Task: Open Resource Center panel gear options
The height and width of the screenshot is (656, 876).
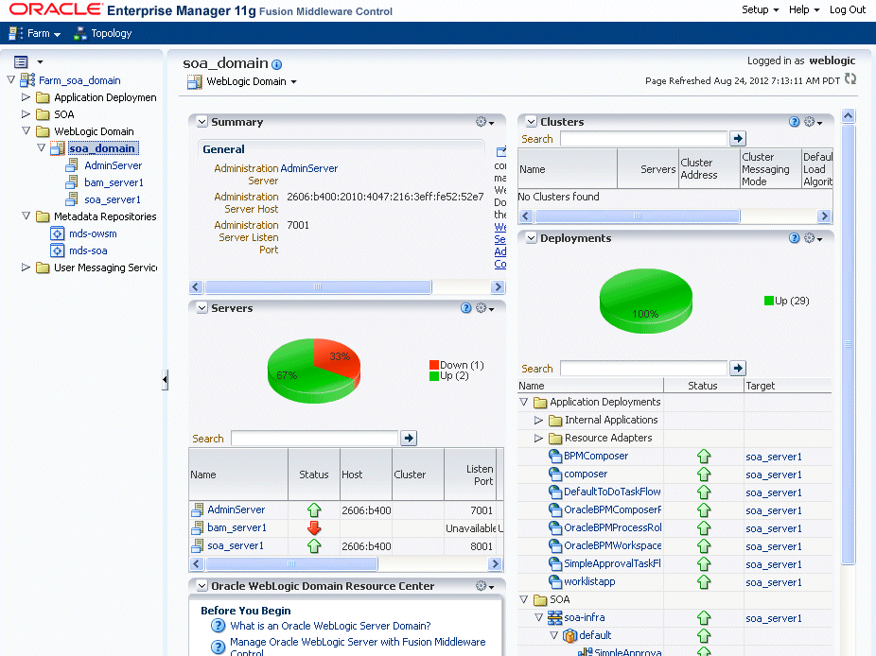Action: coord(484,586)
